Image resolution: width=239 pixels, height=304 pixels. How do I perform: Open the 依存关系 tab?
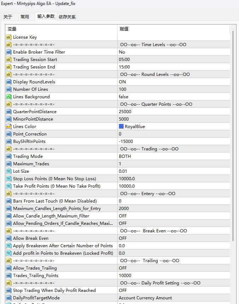click(67, 17)
